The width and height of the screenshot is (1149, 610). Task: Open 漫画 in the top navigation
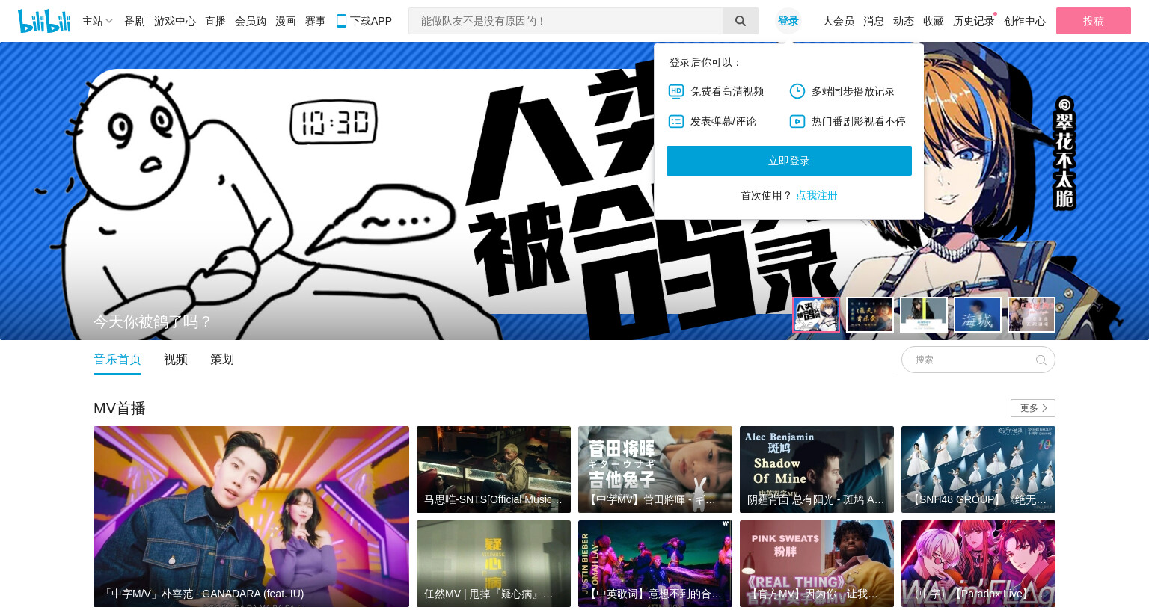(x=286, y=21)
